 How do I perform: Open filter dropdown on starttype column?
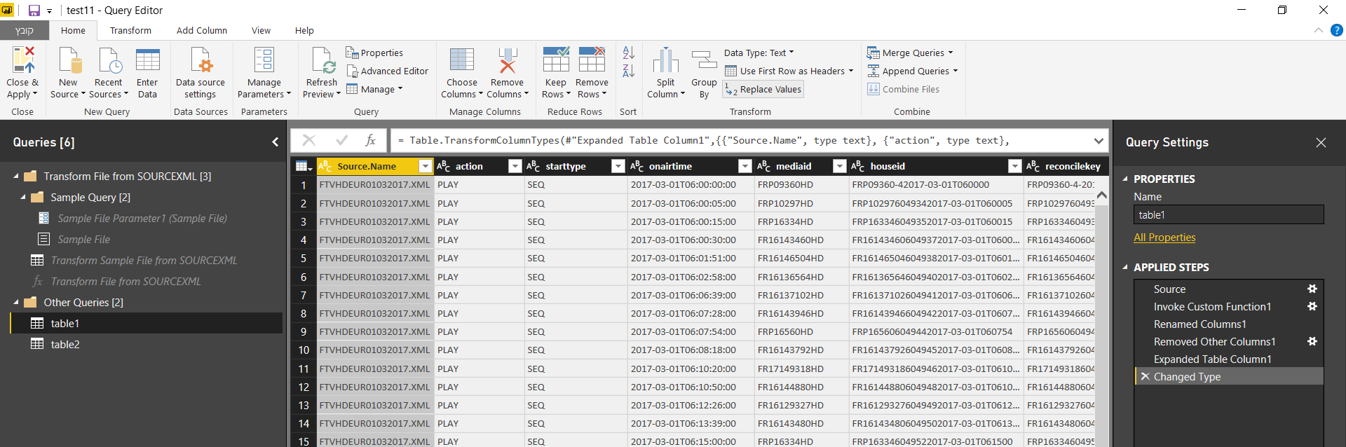click(618, 166)
